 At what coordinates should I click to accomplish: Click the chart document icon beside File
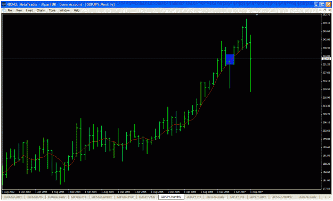[x=4, y=10]
